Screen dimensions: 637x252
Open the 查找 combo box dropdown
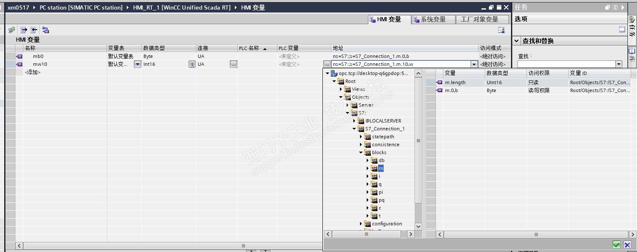point(619,64)
